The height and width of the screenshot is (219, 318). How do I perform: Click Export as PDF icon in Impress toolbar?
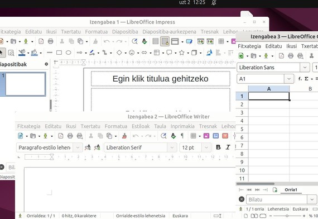tap(41, 41)
